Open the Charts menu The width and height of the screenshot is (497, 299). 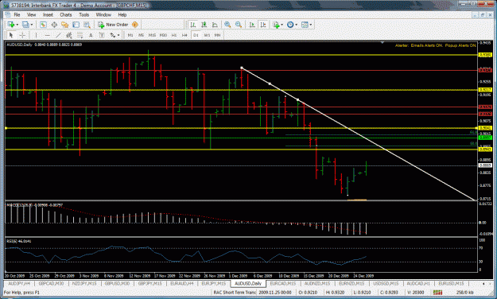[x=66, y=14]
